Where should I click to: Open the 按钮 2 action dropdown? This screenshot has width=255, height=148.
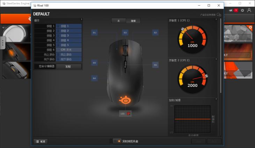point(68,31)
